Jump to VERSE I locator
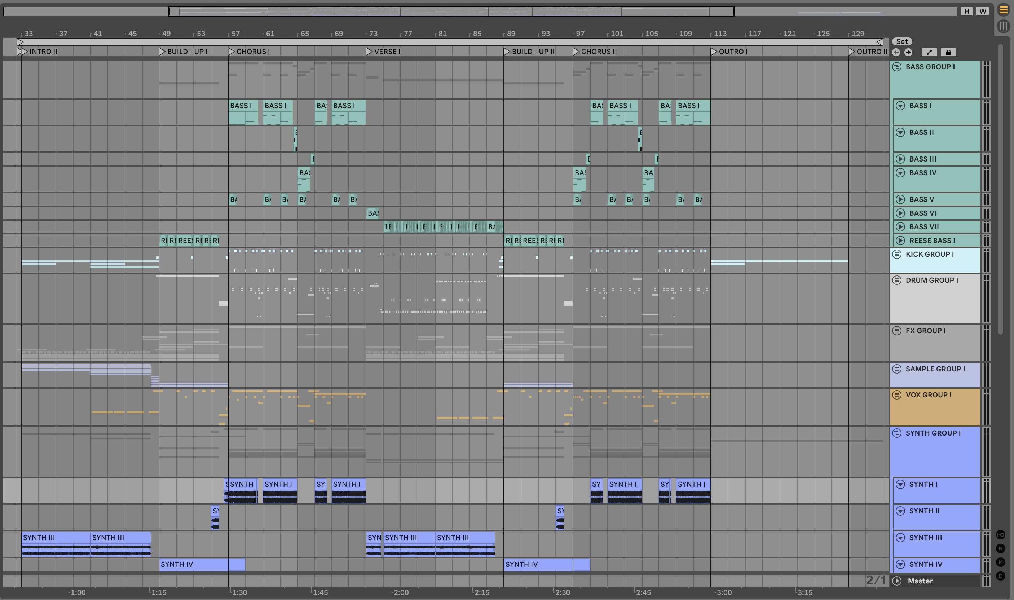1014x600 pixels. (383, 51)
